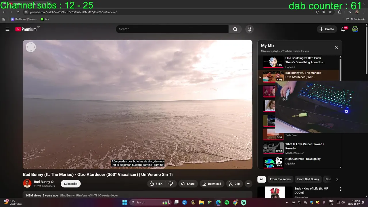Select the All filter chip
This screenshot has height=207, width=368.
pos(262,179)
